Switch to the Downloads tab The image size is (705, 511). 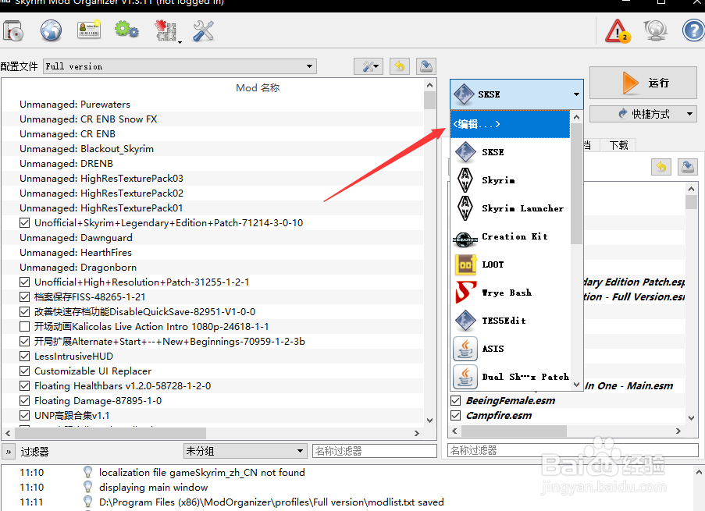click(x=618, y=145)
